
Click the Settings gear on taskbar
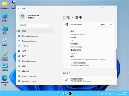click(x=70, y=93)
